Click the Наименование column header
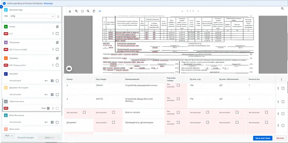Screen dimensions: 288x143 click(x=132, y=79)
